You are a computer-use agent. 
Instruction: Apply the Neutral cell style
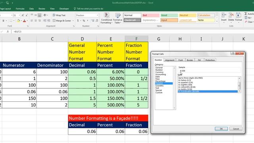(x=188, y=15)
